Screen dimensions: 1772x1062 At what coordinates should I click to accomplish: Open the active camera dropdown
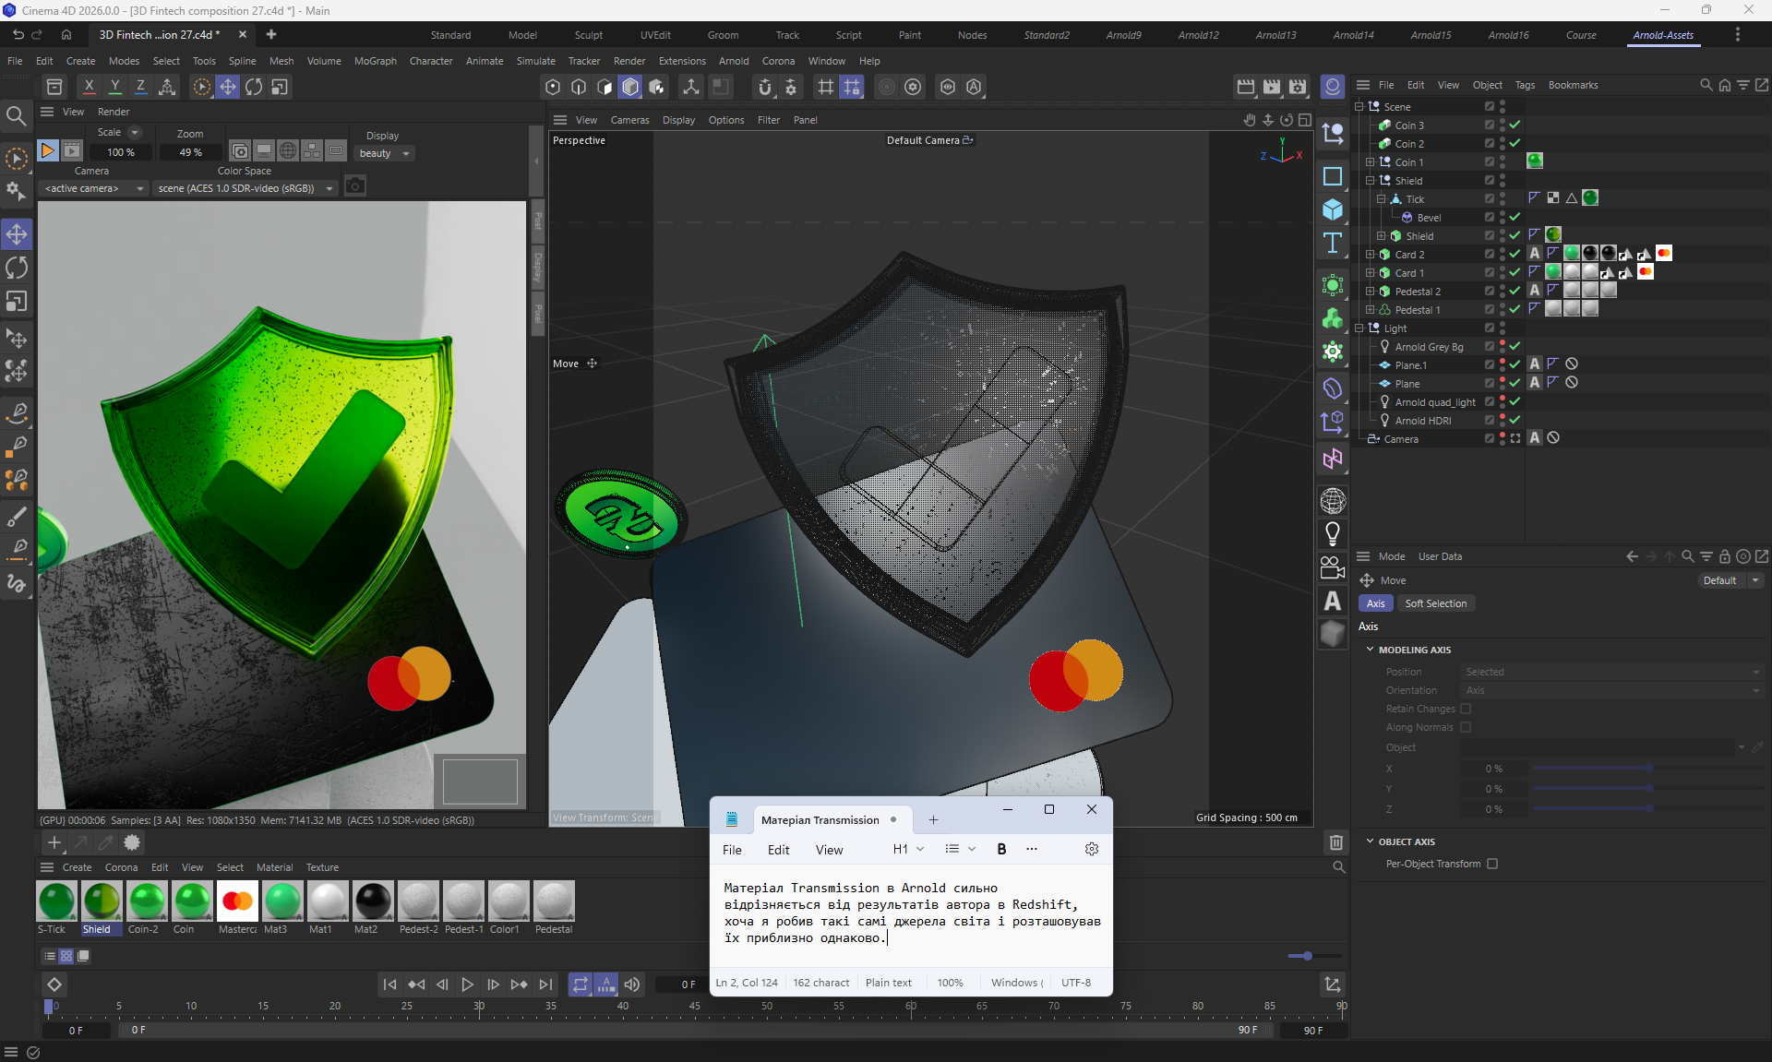click(x=93, y=188)
